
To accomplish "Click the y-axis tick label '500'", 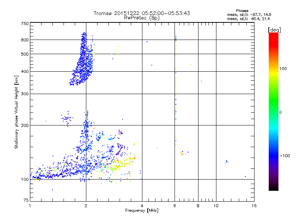I will [25, 54].
